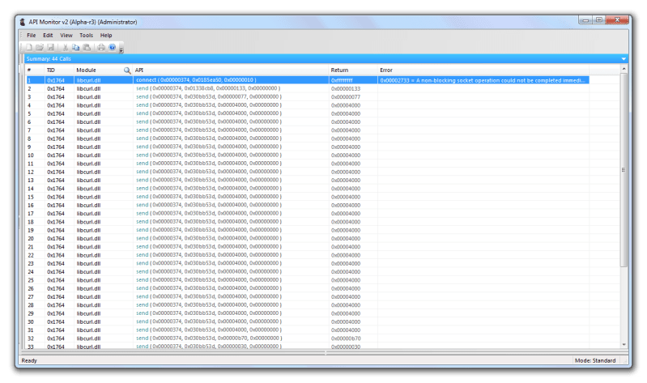Click the Open folder toolbar icon
The image size is (647, 383).
(40, 48)
